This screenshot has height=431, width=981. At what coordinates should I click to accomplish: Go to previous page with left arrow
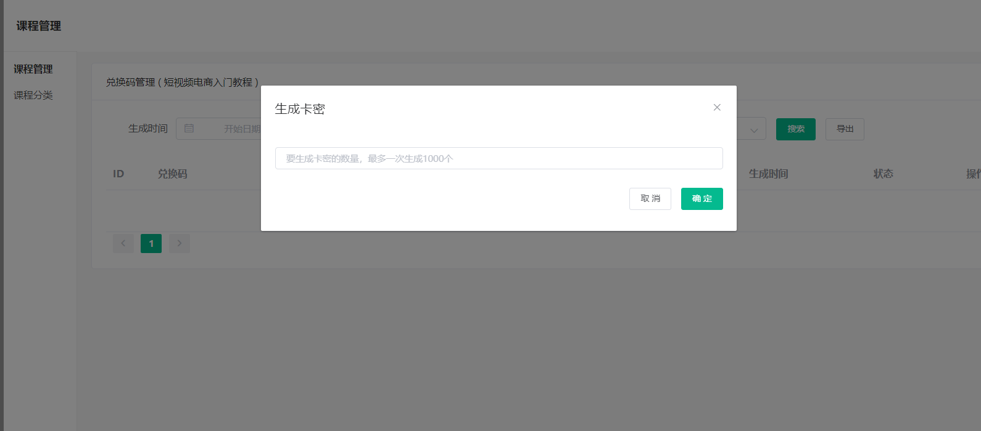click(123, 243)
